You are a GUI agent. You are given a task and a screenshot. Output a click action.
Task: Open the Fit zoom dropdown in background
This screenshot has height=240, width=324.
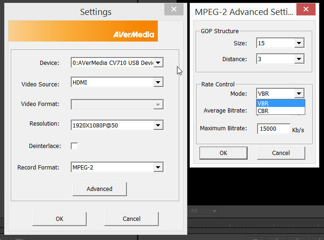[214, 211]
